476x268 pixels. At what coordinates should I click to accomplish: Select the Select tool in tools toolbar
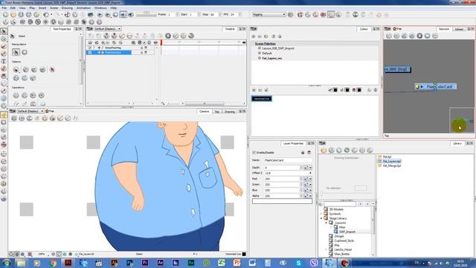pos(4,31)
